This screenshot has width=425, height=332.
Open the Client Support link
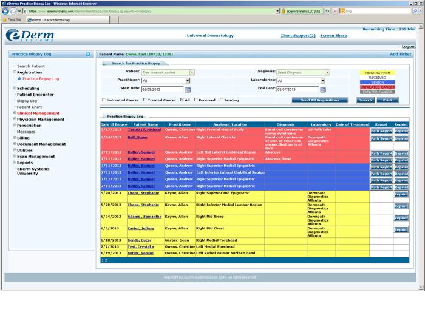[298, 35]
